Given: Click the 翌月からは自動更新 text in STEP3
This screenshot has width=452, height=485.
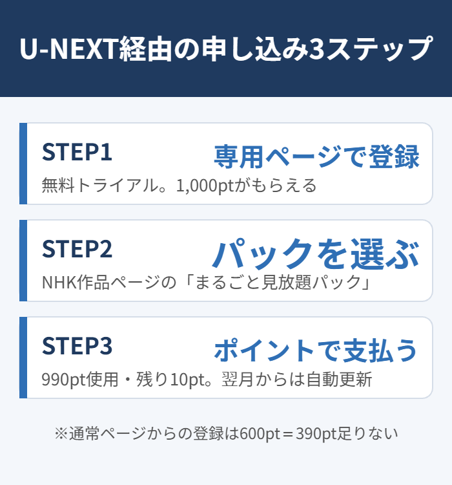Looking at the screenshot, I should coord(296,380).
